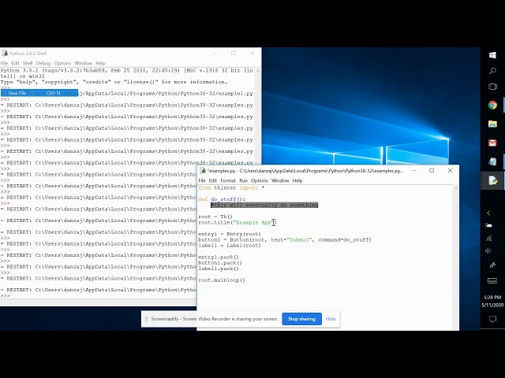Image resolution: width=505 pixels, height=378 pixels.
Task: Hide the Screencastify sharing bar
Action: (331, 319)
